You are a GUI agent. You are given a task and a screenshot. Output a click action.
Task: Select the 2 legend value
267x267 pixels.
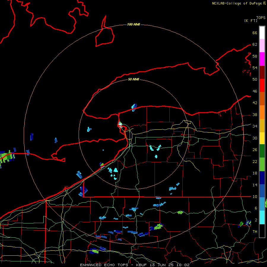pos(256,220)
